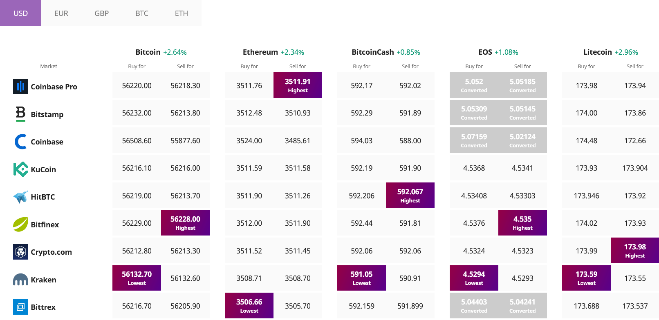The height and width of the screenshot is (320, 659).
Task: Click Coinbase converted EOS buy 5.07159
Action: click(x=474, y=140)
